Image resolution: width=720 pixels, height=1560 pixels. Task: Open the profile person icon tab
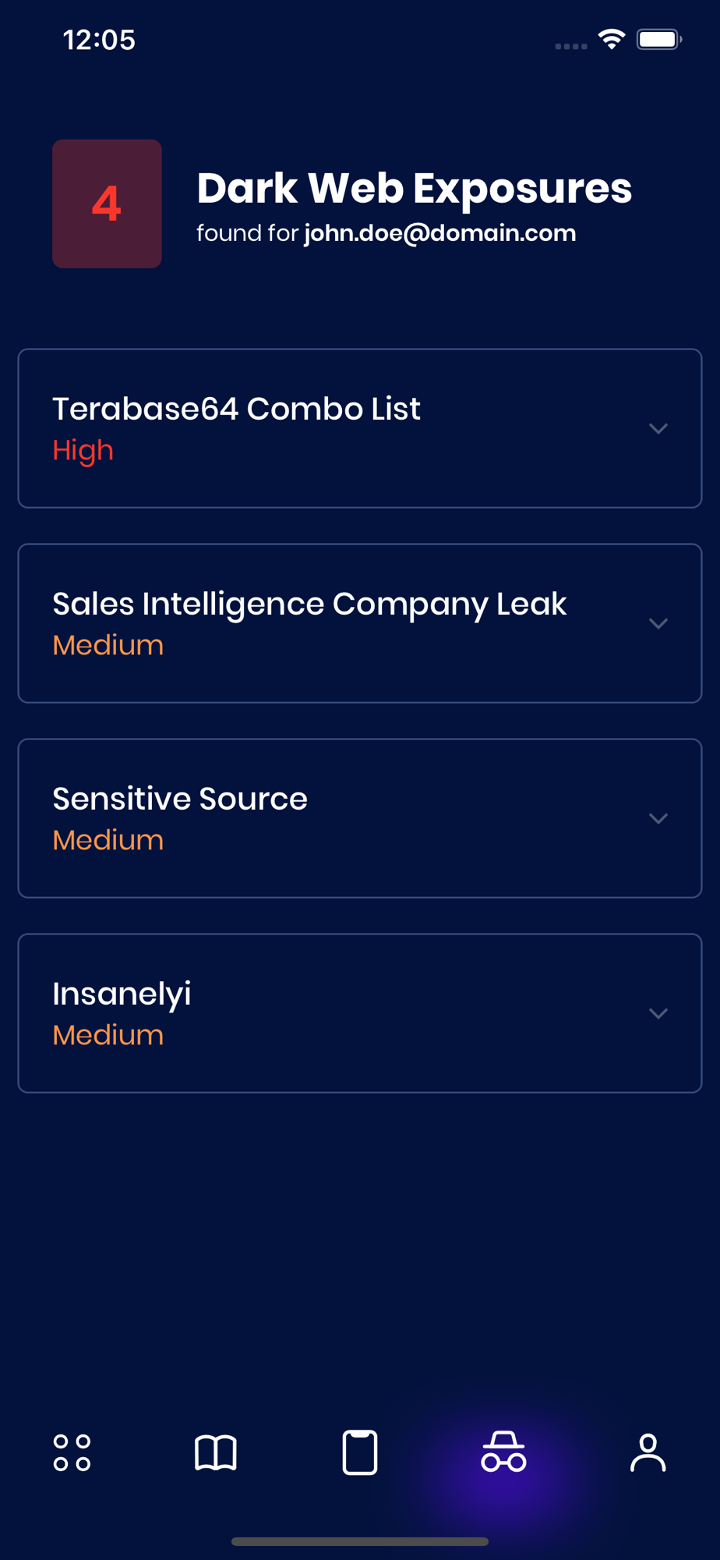coord(648,1452)
